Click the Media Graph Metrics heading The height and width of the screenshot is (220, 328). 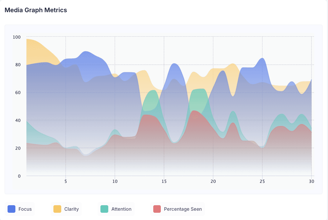tap(36, 10)
